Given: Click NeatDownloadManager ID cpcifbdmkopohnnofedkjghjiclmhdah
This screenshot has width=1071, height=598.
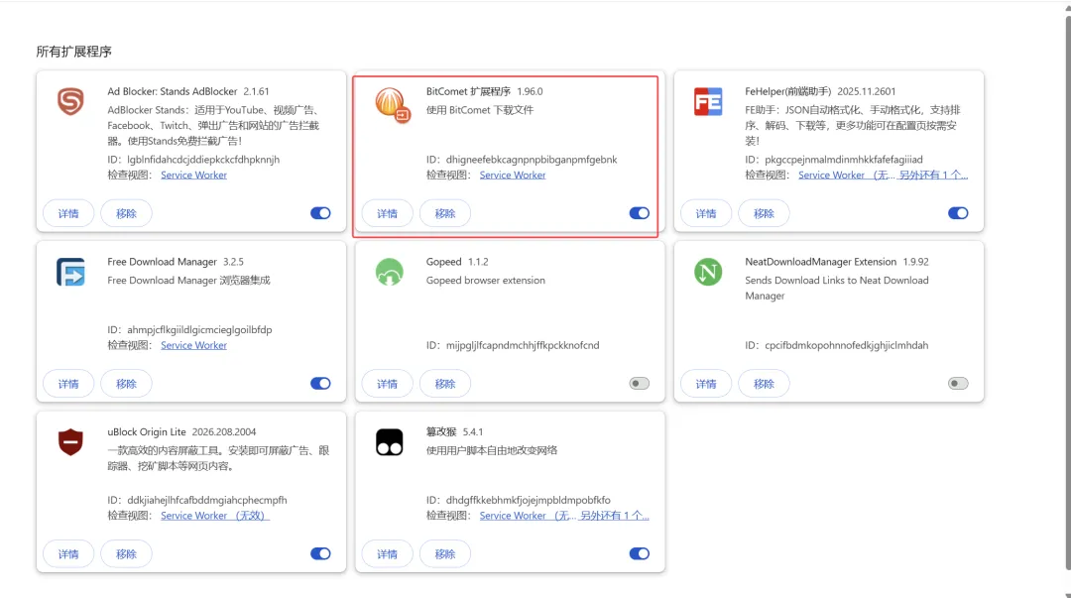Looking at the screenshot, I should (x=846, y=345).
